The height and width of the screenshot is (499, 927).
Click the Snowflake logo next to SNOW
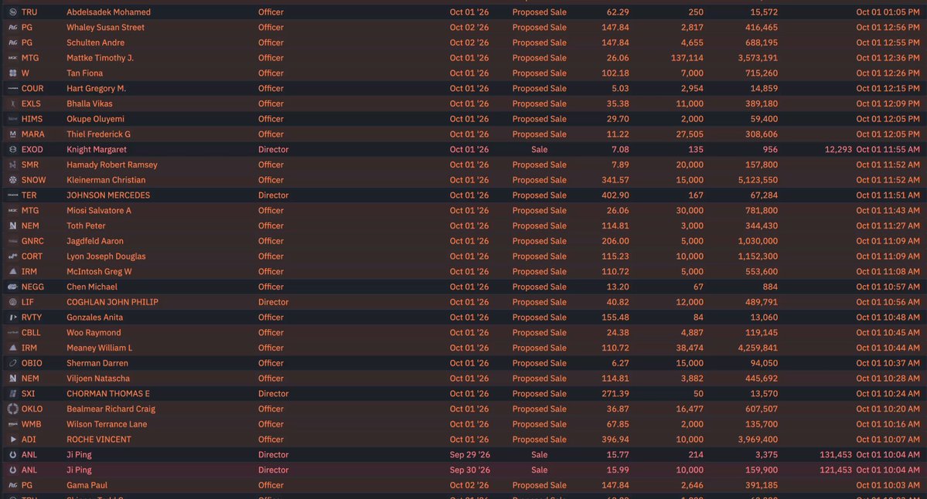(x=12, y=180)
